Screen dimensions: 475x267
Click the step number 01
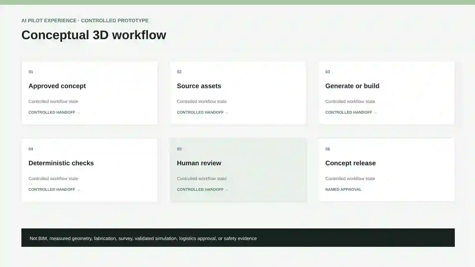coord(31,72)
